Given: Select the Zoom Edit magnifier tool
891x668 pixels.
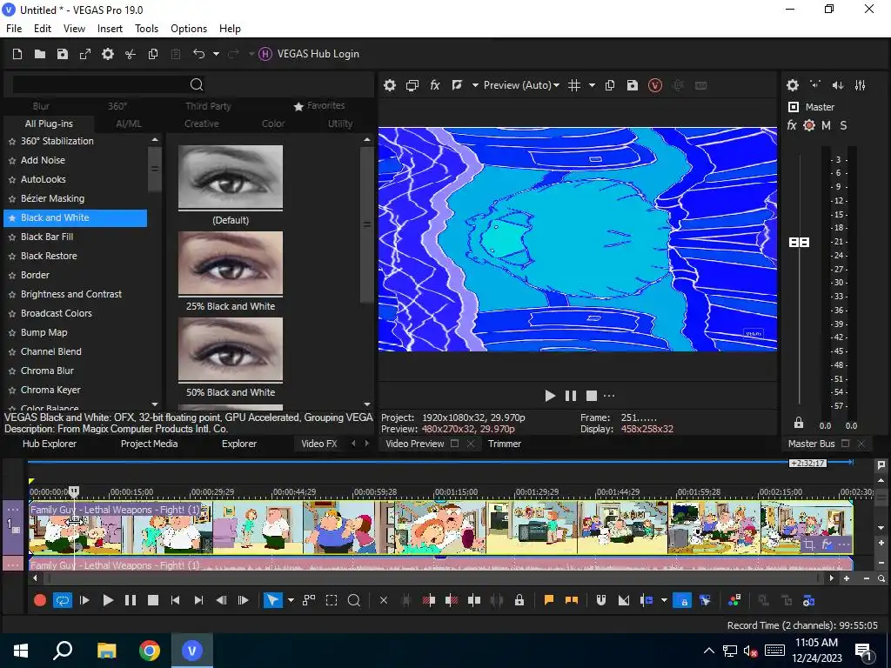Looking at the screenshot, I should (354, 600).
